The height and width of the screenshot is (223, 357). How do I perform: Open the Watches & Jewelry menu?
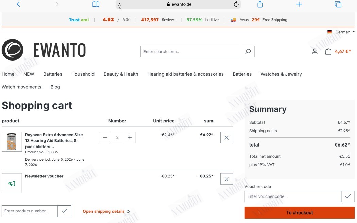pos(281,74)
